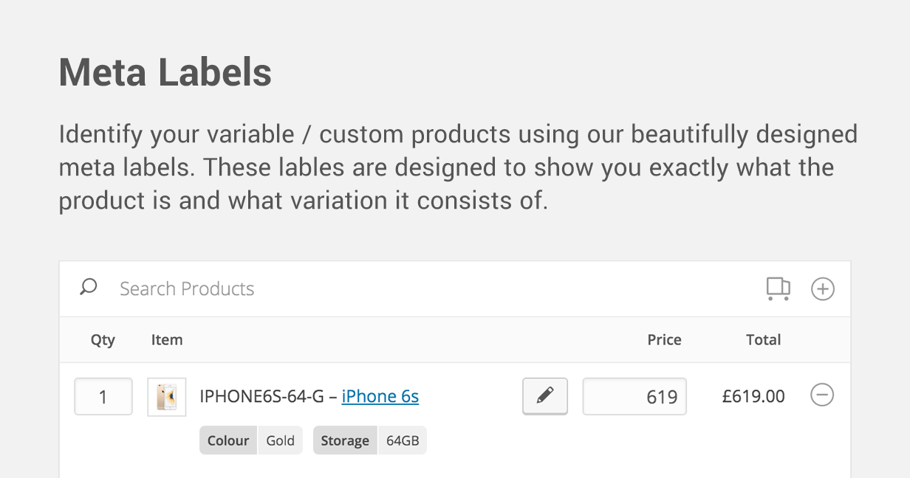Click the quantity field showing 1

[103, 397]
